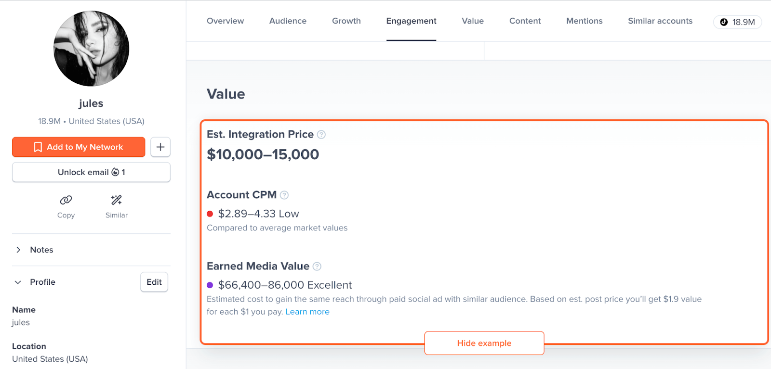Click the TikTok 18.9M follower badge
The image size is (771, 369).
pos(737,22)
